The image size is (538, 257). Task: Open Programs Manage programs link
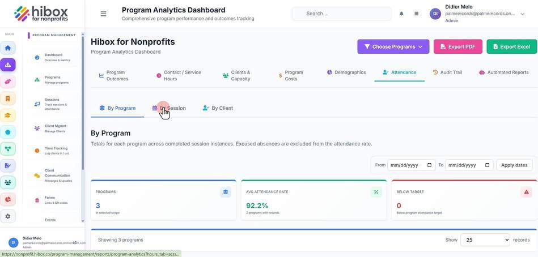55,80
